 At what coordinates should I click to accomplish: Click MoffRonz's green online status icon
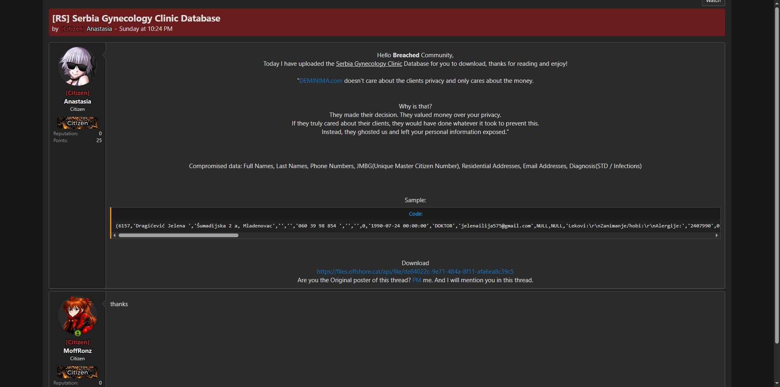pos(78,333)
